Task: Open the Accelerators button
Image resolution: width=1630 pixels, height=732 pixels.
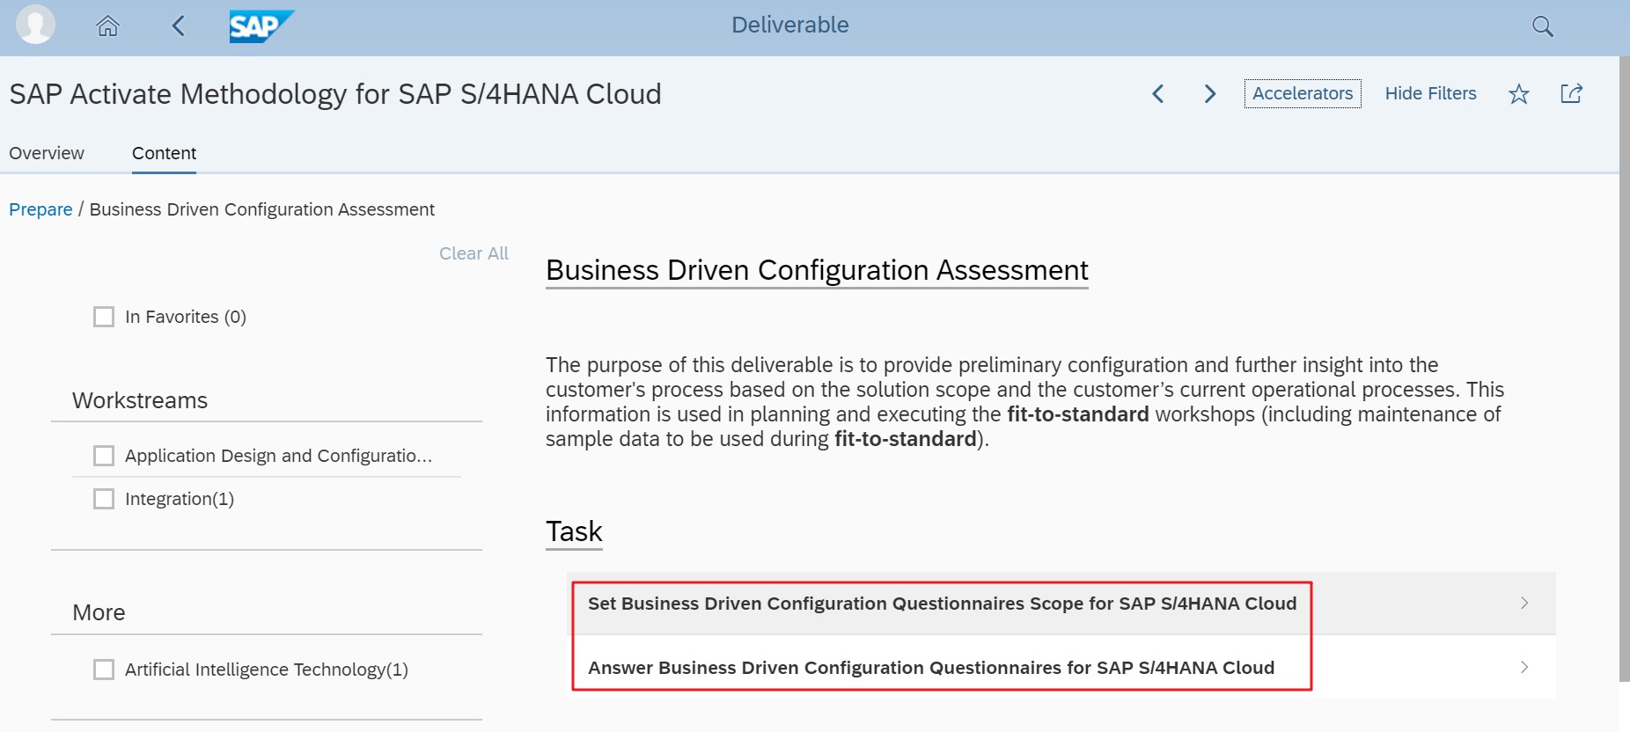Action: click(x=1303, y=93)
